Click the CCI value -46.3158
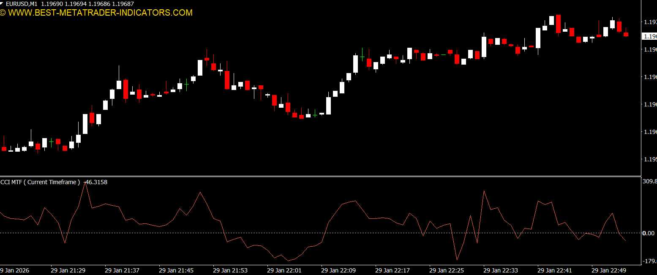Image resolution: width=657 pixels, height=275 pixels. 95,182
